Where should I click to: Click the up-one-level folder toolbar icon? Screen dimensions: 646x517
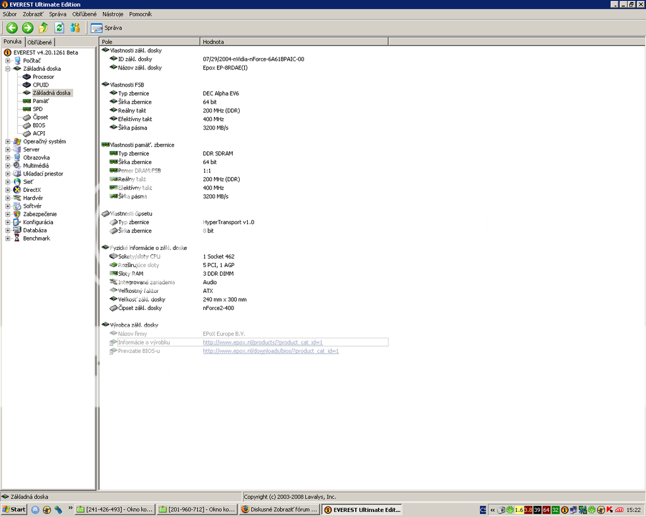pyautogui.click(x=44, y=28)
